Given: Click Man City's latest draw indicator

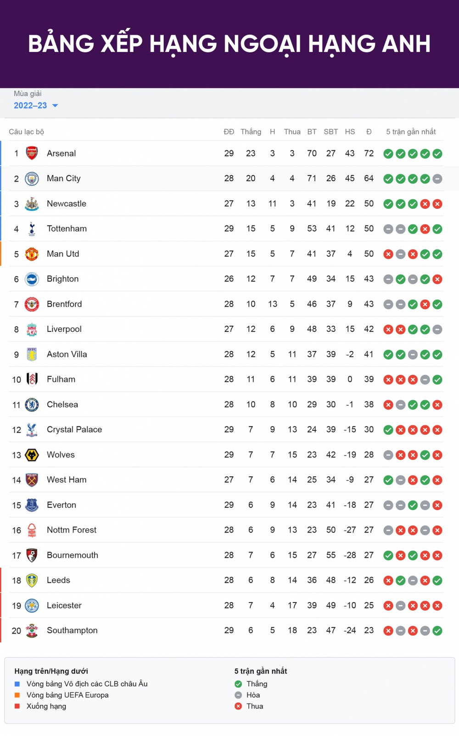Looking at the screenshot, I should [x=437, y=179].
